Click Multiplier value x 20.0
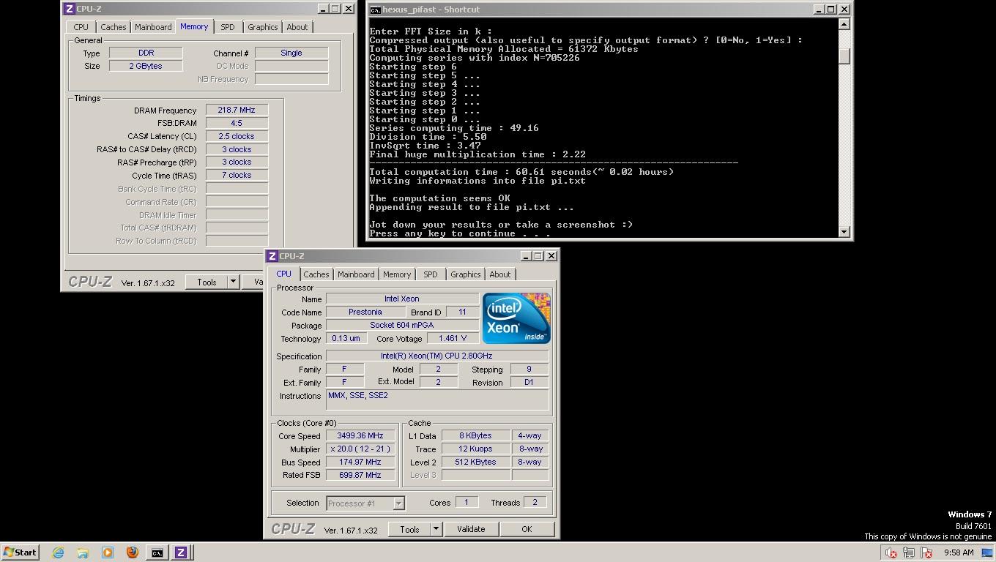 pyautogui.click(x=360, y=449)
